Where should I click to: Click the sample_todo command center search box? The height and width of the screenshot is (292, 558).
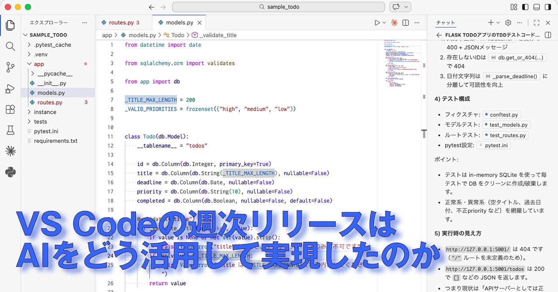[x=278, y=7]
